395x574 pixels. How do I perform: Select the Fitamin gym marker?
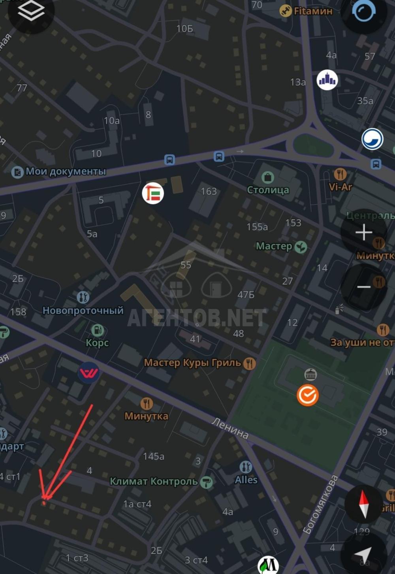pyautogui.click(x=286, y=11)
